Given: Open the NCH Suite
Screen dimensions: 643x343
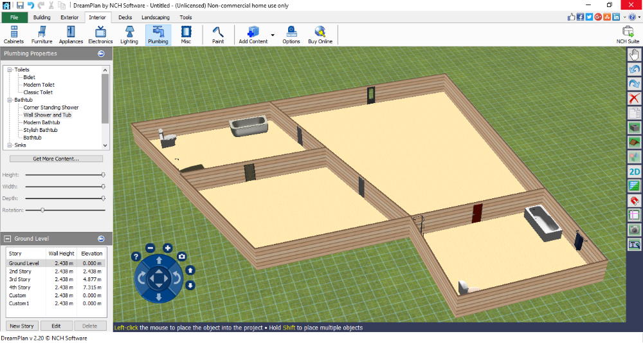Looking at the screenshot, I should (x=628, y=35).
